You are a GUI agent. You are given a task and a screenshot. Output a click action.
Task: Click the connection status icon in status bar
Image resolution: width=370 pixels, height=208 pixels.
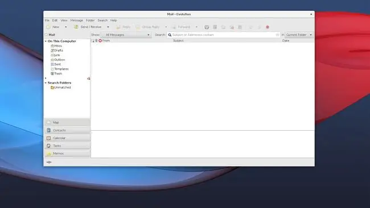coord(49,162)
